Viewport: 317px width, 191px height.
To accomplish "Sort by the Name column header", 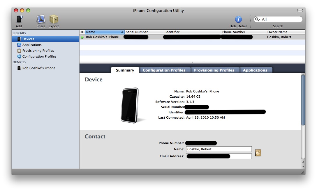I will click(x=105, y=32).
